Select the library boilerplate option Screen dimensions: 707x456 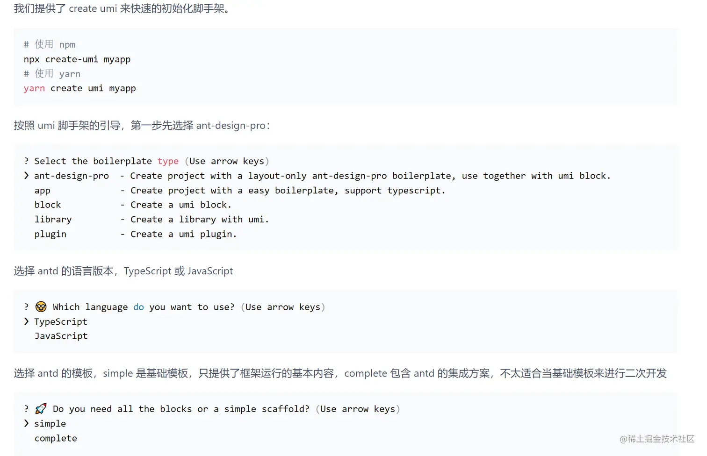[53, 220]
